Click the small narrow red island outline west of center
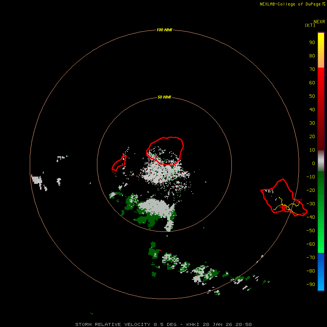The width and height of the screenshot is (327, 327). 119,164
